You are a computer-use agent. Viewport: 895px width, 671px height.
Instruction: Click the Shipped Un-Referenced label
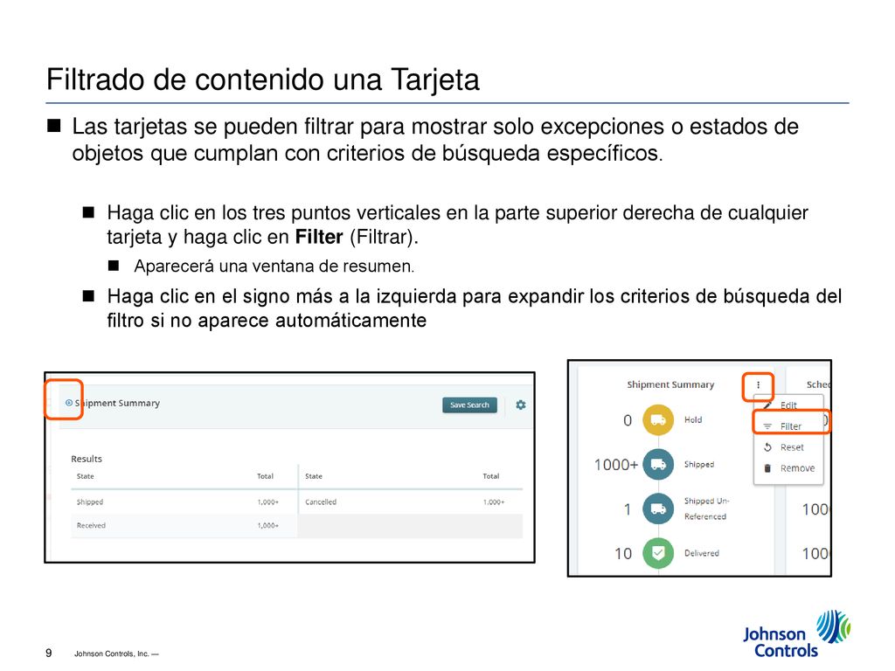(x=706, y=508)
